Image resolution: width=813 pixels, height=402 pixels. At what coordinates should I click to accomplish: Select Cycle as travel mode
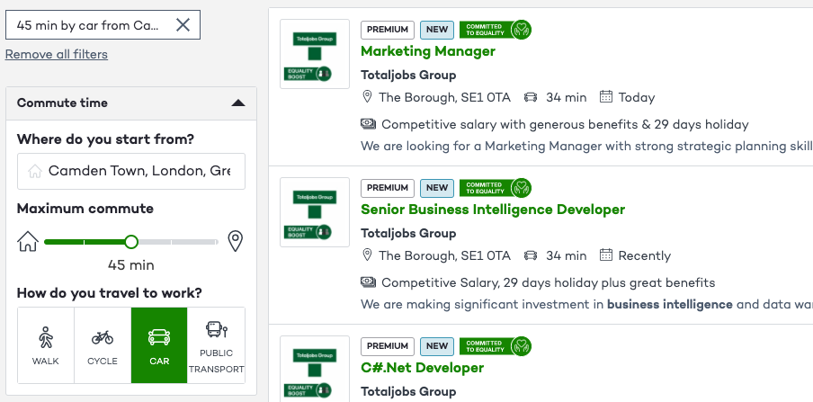(x=103, y=345)
